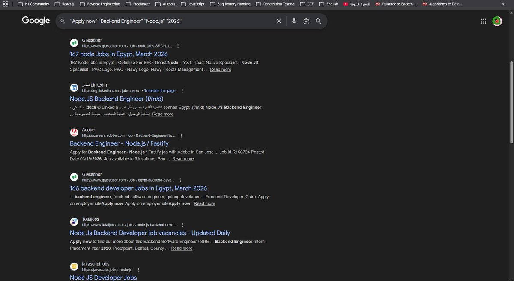Open the Penetration Testing bookmark folder
514x281 pixels.
275,4
